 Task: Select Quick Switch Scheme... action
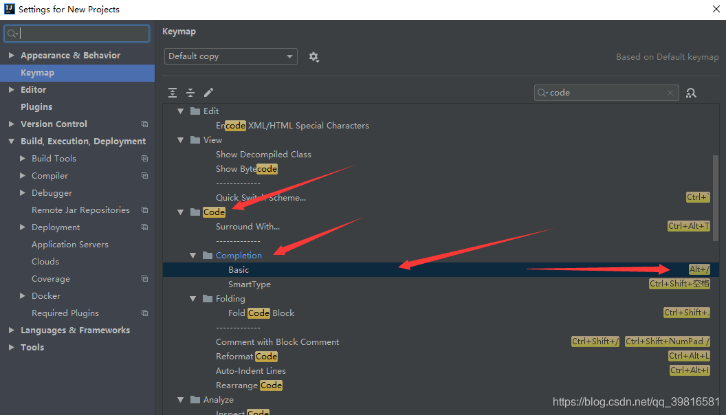[261, 198]
